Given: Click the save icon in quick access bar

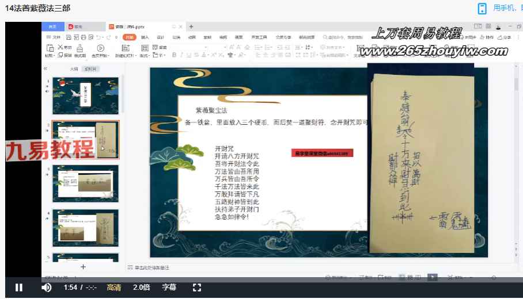Looking at the screenshot, I should point(69,37).
